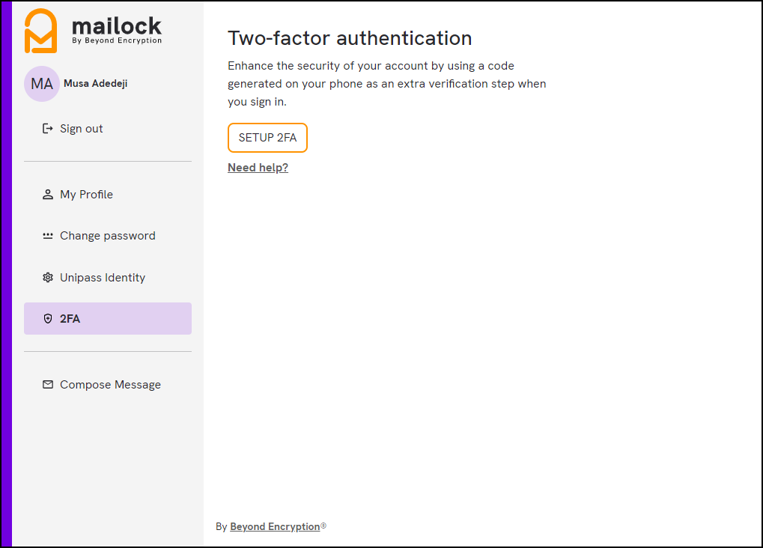Click the MA avatar circle
763x548 pixels.
click(x=41, y=83)
